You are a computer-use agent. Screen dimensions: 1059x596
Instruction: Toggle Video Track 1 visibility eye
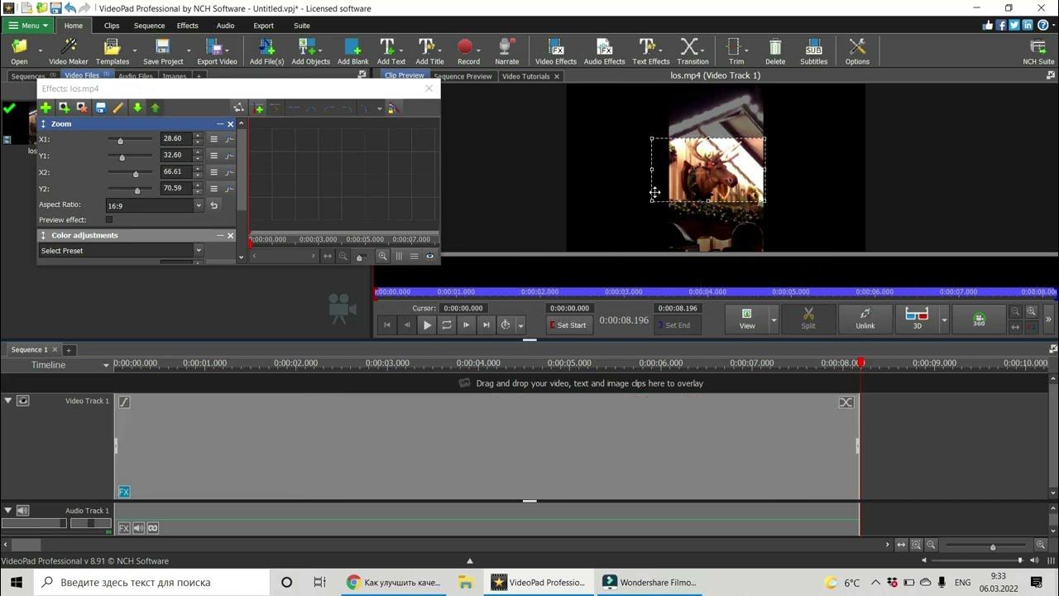pyautogui.click(x=23, y=401)
